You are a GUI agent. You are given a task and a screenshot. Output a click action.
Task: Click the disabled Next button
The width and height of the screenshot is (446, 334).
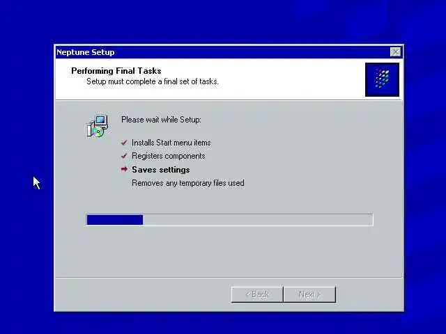pyautogui.click(x=309, y=294)
